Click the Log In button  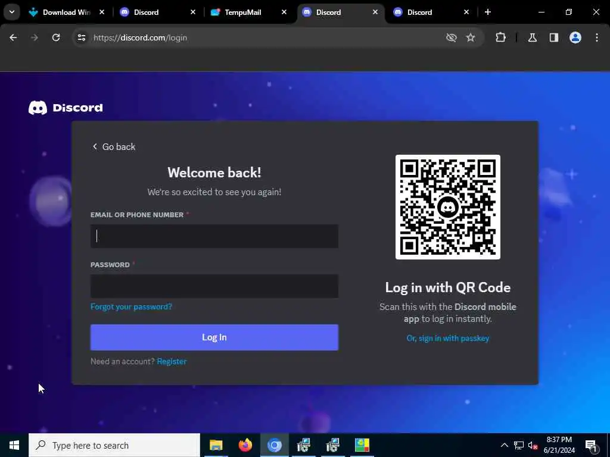(x=214, y=337)
